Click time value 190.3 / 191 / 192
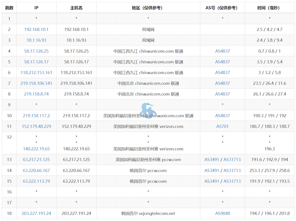The height and width of the screenshot is (221, 296). coord(269,115)
